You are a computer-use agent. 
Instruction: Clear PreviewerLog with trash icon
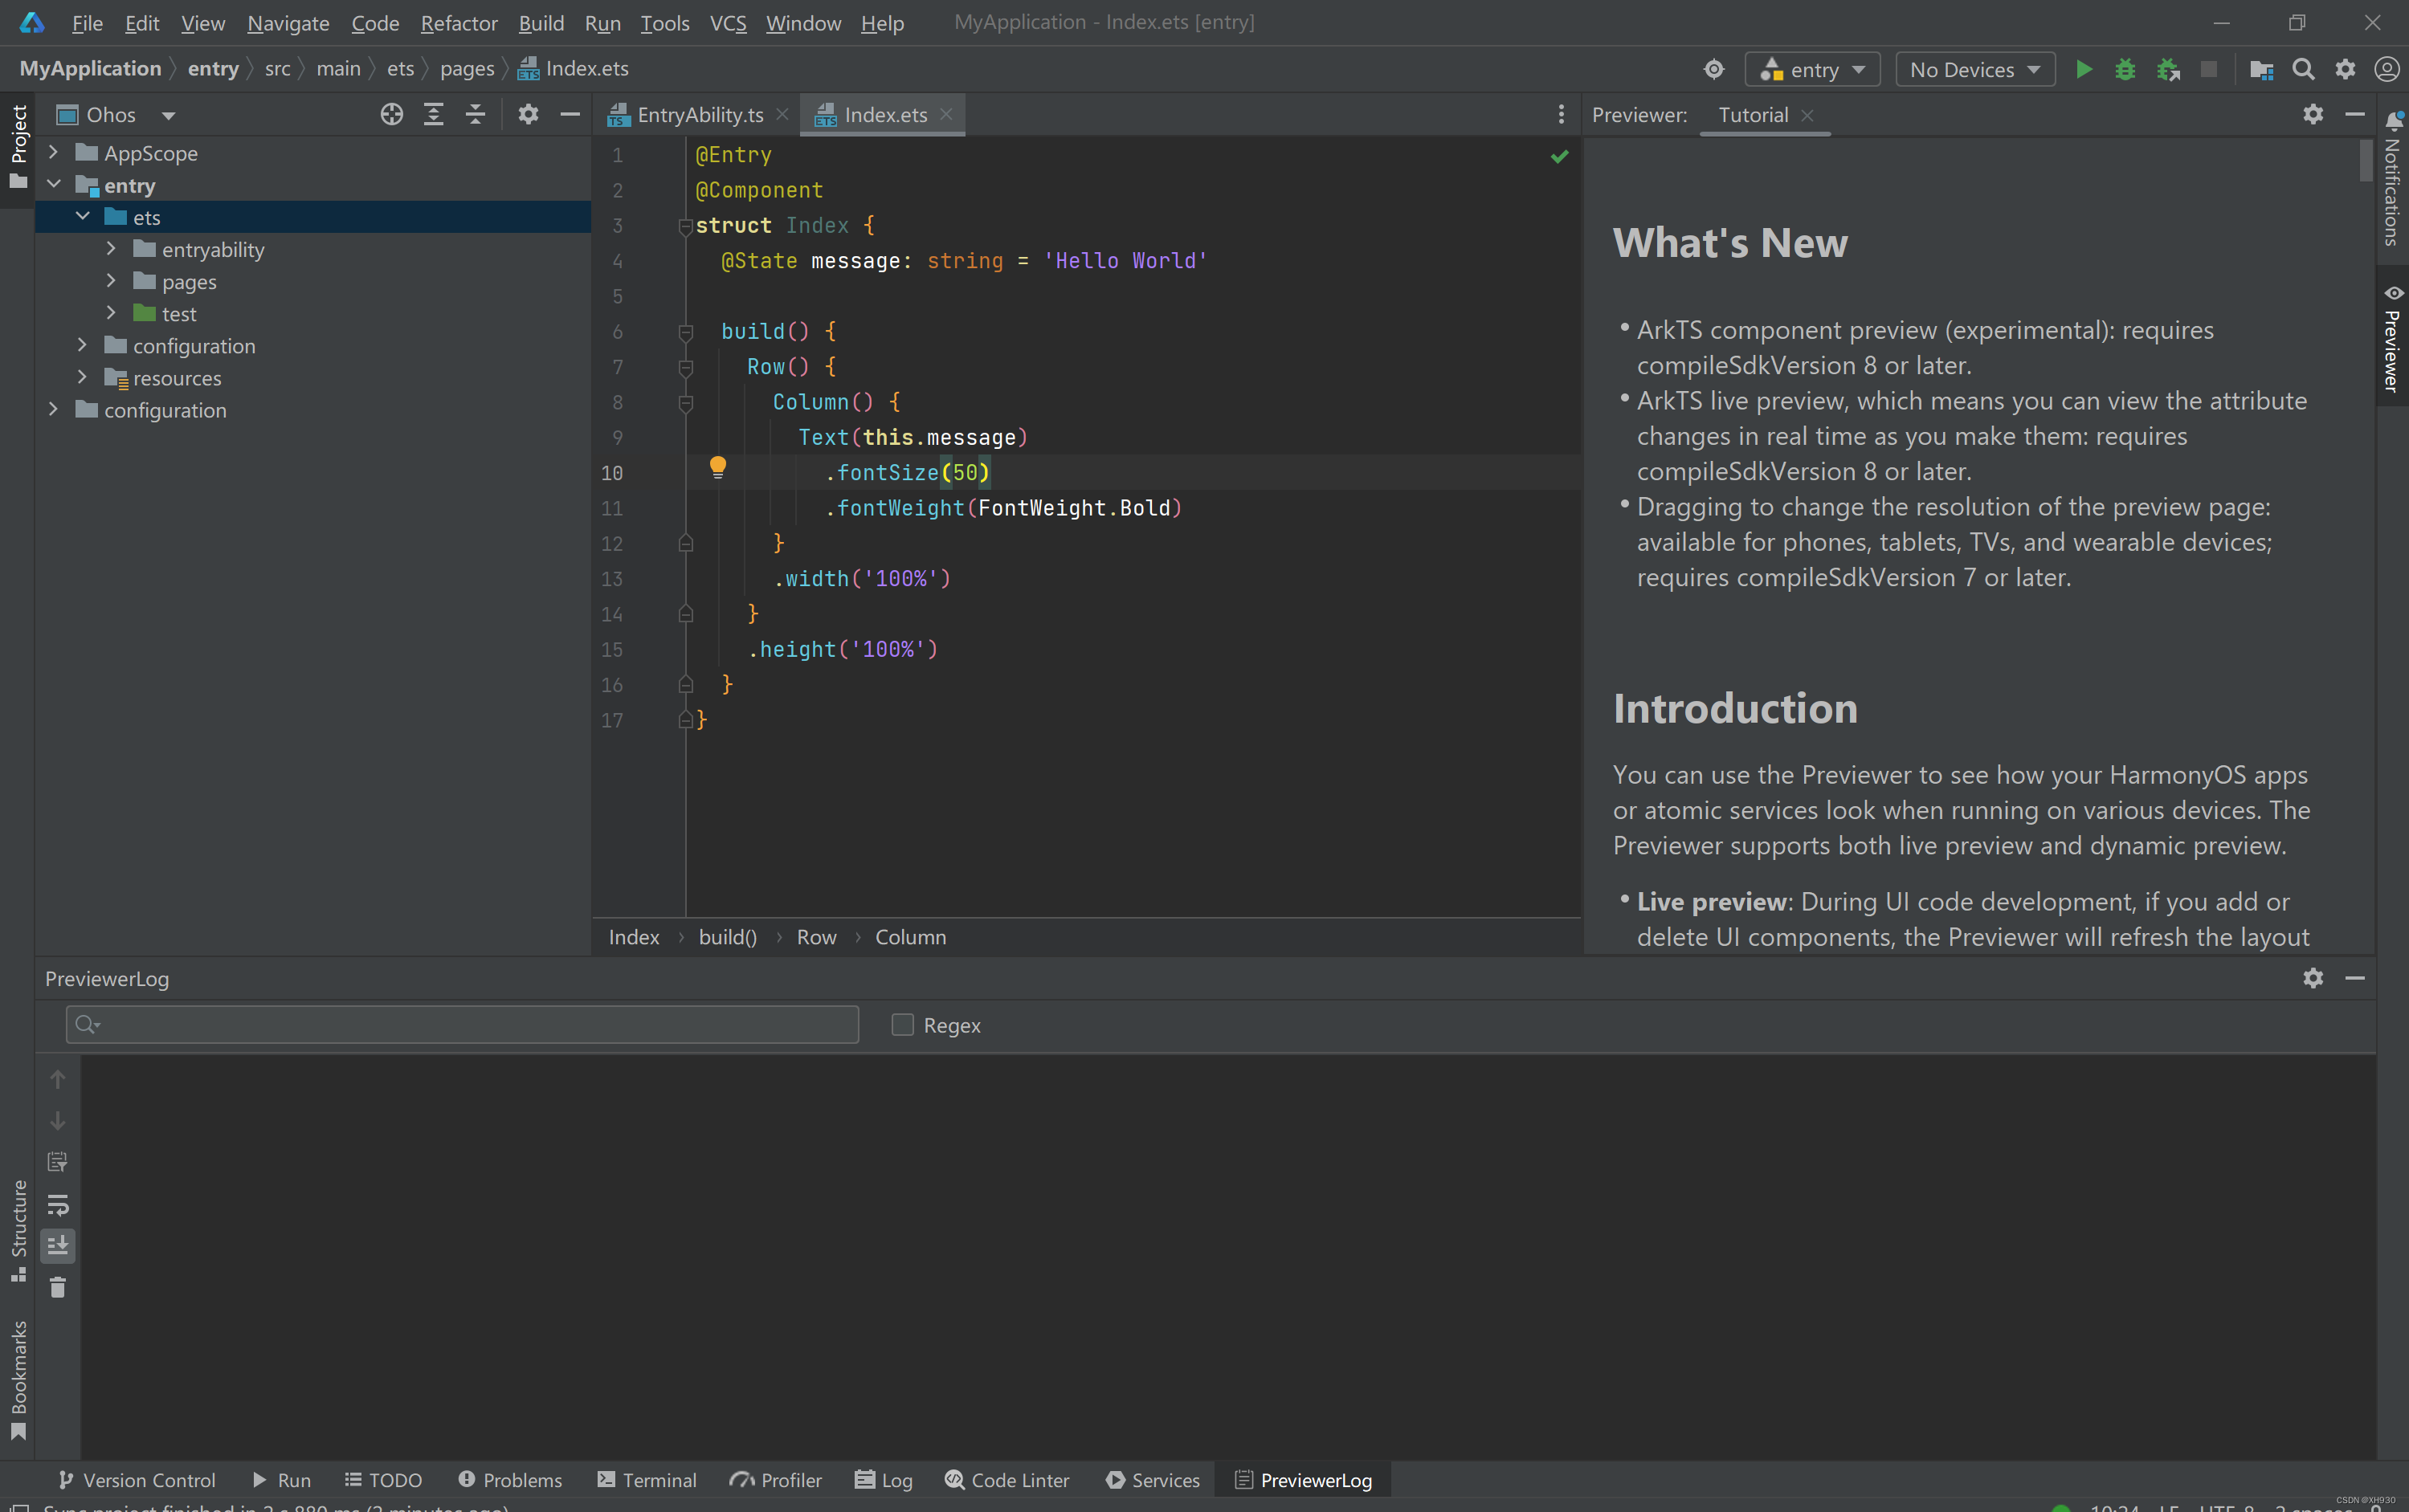click(x=58, y=1288)
